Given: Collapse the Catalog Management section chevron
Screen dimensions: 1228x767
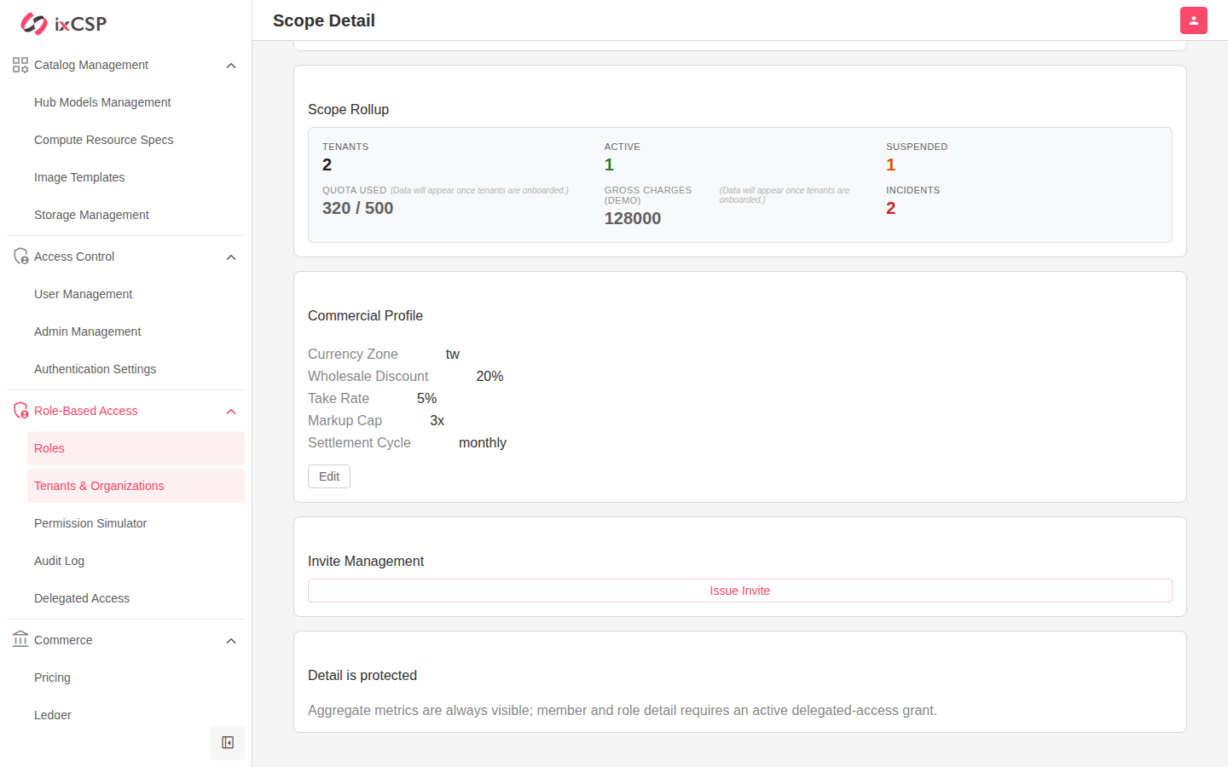Looking at the screenshot, I should click(231, 66).
